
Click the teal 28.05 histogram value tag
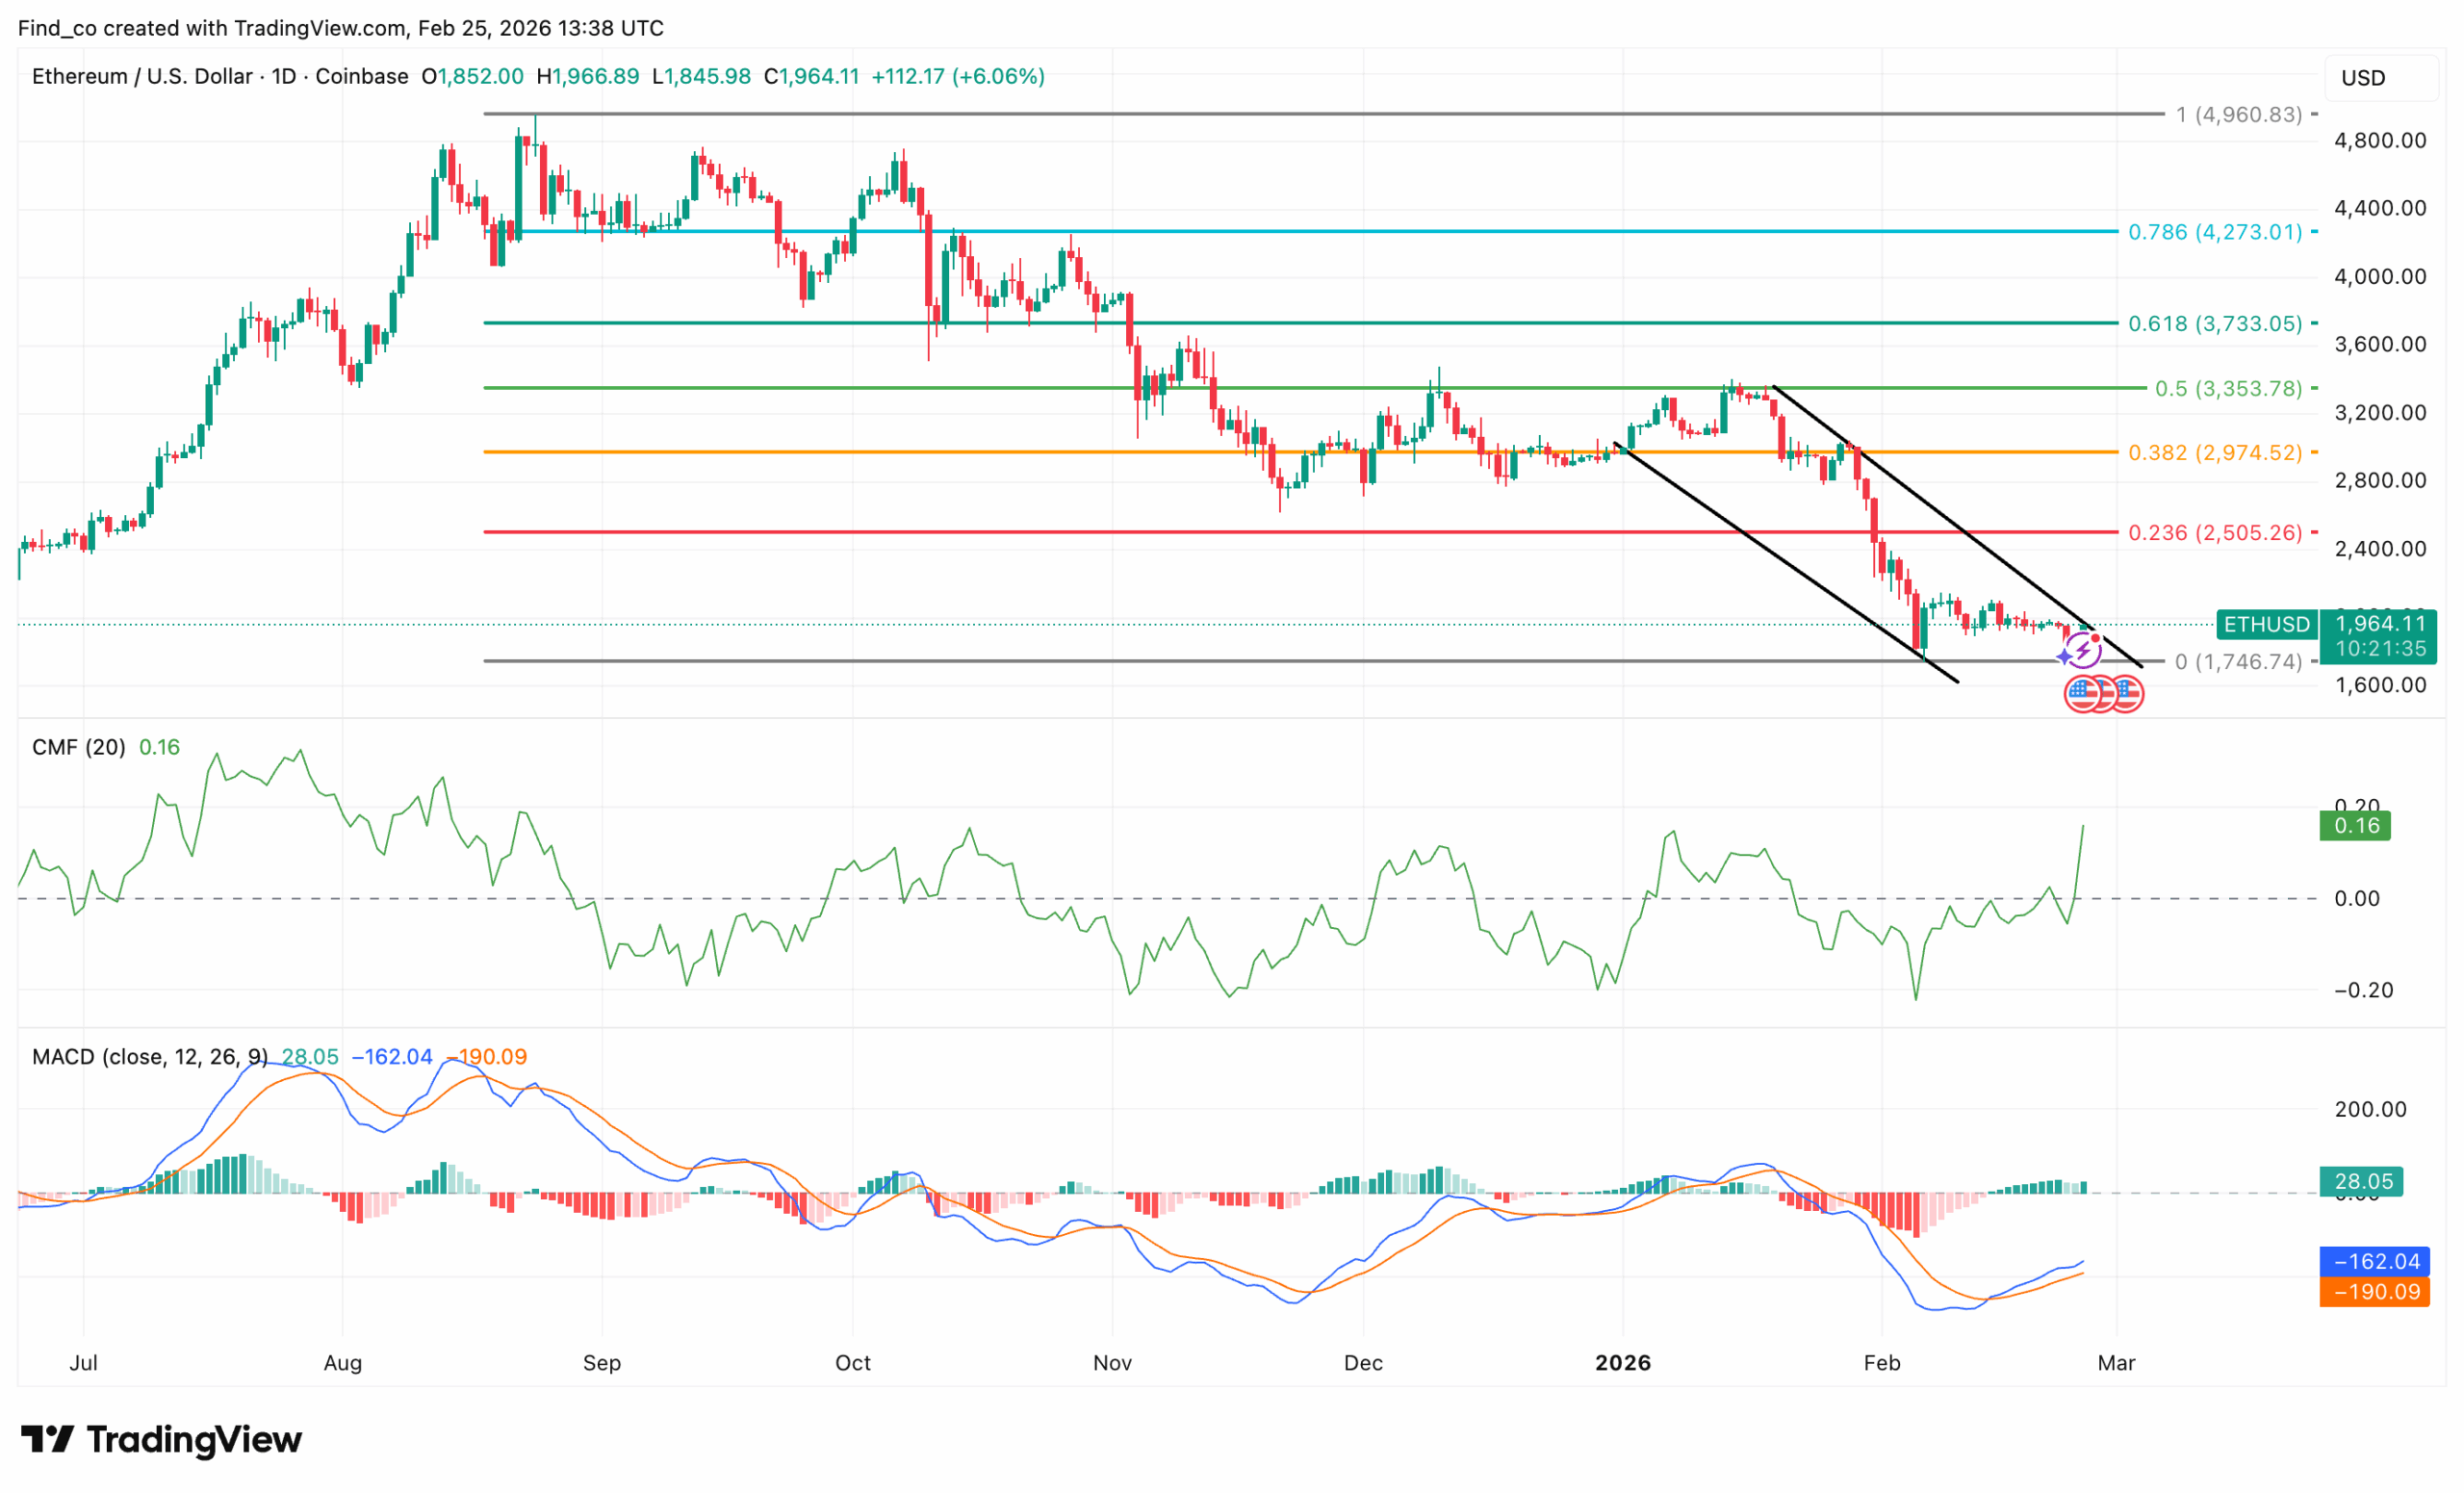pos(2363,1182)
